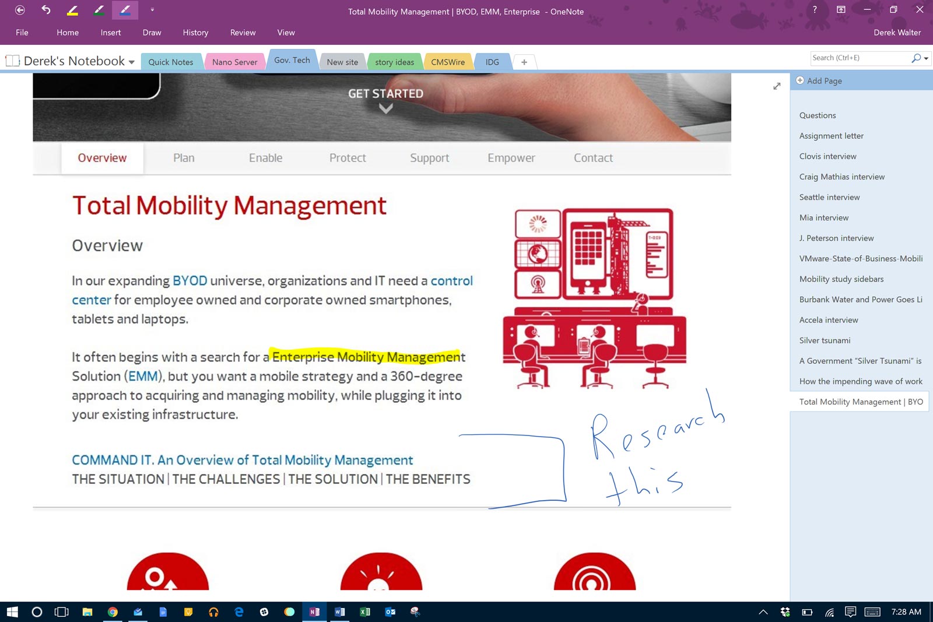Click the Cortana circle icon
This screenshot has width=933, height=622.
pyautogui.click(x=37, y=612)
